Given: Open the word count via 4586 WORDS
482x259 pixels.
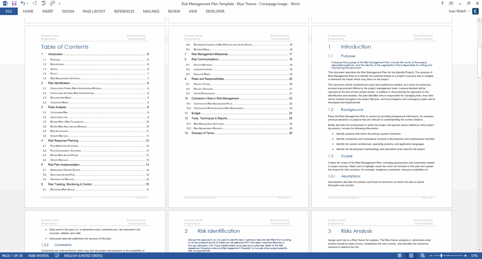Looking at the screenshot, I should tap(38, 256).
